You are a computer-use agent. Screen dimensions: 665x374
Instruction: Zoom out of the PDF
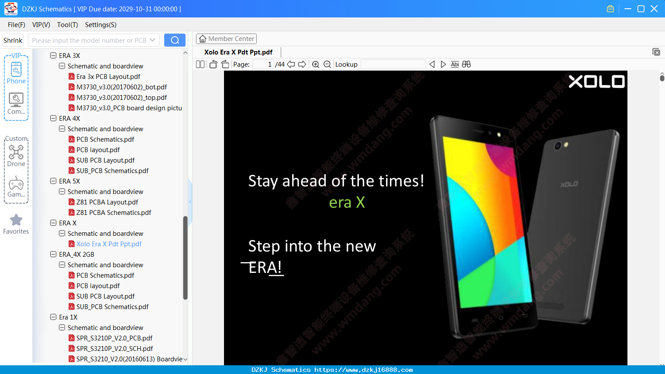327,65
